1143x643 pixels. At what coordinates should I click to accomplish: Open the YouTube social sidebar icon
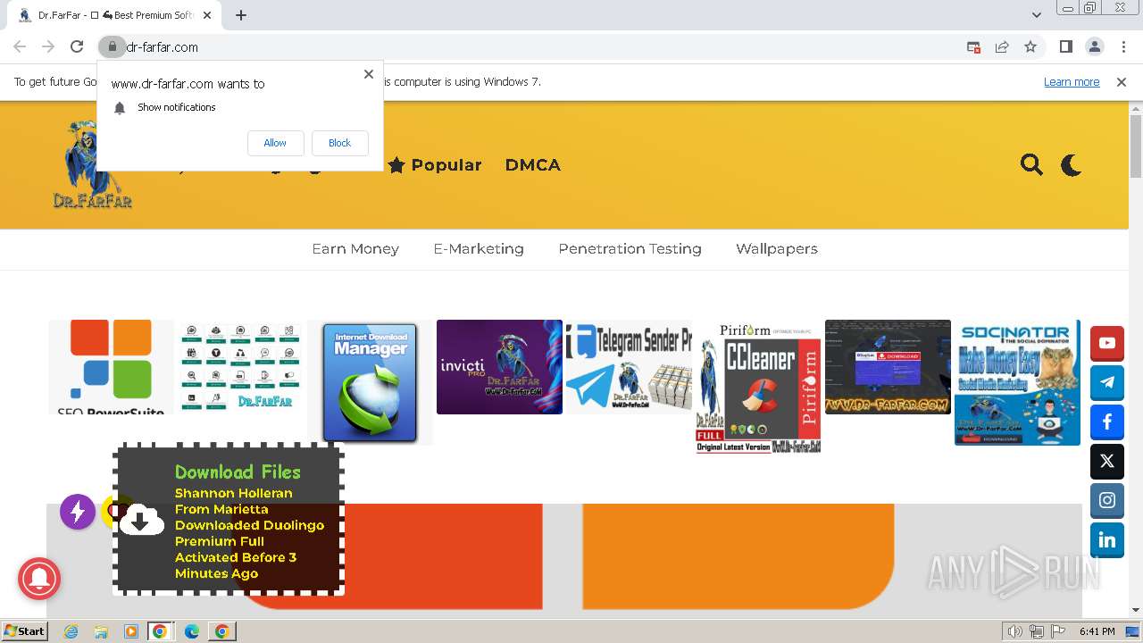pos(1107,343)
